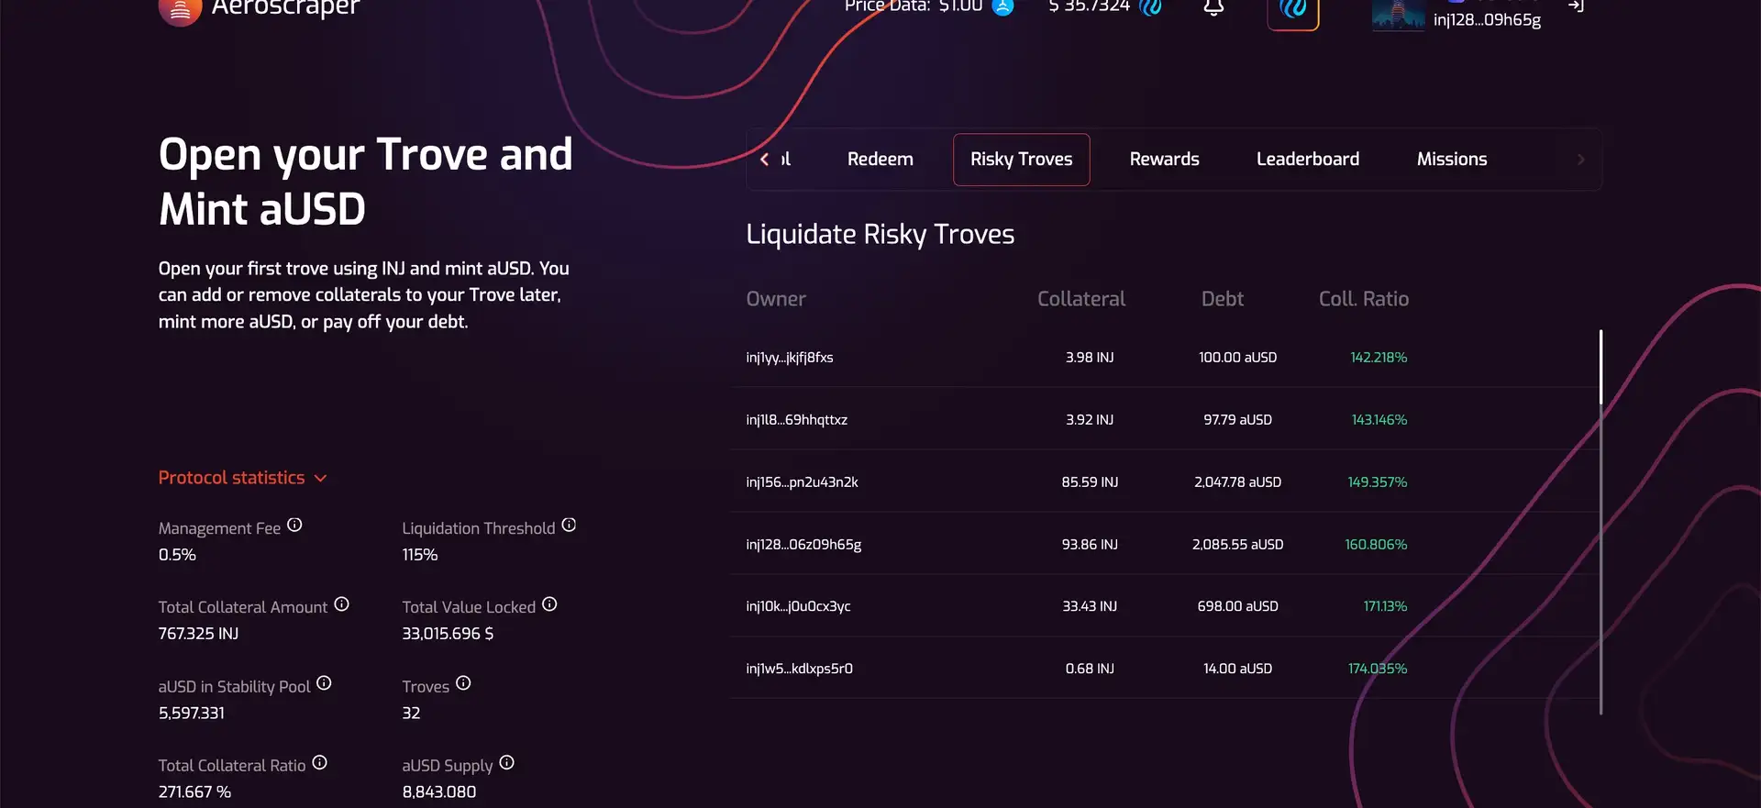Click the Aeroscraper logo icon
This screenshot has width=1761, height=808.
[180, 11]
